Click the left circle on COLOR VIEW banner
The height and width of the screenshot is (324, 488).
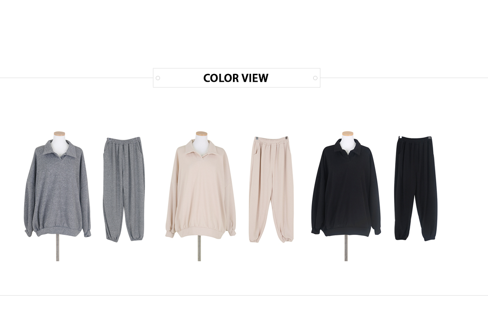coord(158,78)
